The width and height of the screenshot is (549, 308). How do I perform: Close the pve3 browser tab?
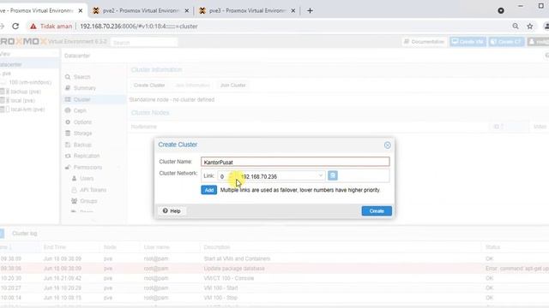tap(293, 11)
